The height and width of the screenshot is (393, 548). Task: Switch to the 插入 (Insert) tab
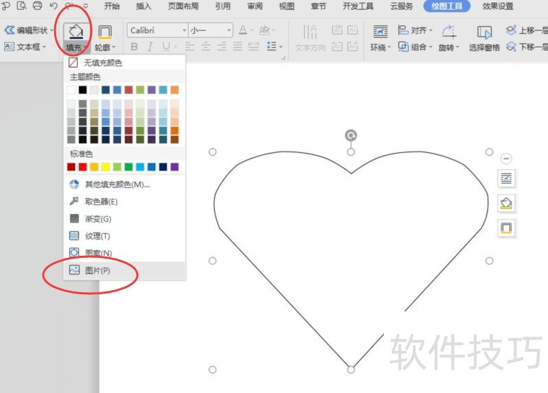(x=144, y=6)
